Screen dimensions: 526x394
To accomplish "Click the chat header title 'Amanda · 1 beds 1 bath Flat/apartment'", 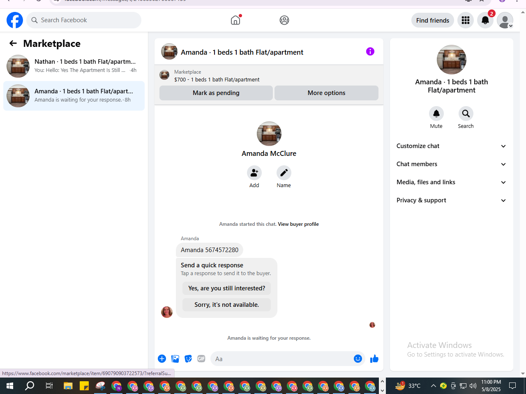I will click(242, 52).
